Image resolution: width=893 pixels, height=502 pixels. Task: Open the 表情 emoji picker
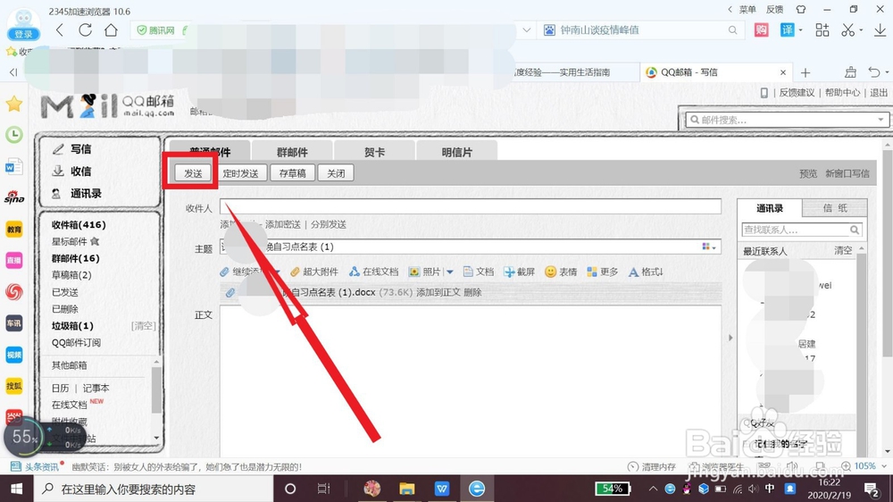click(x=561, y=272)
